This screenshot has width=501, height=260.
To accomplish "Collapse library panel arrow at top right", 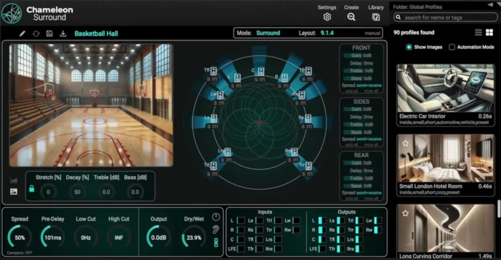I will pyautogui.click(x=490, y=5).
